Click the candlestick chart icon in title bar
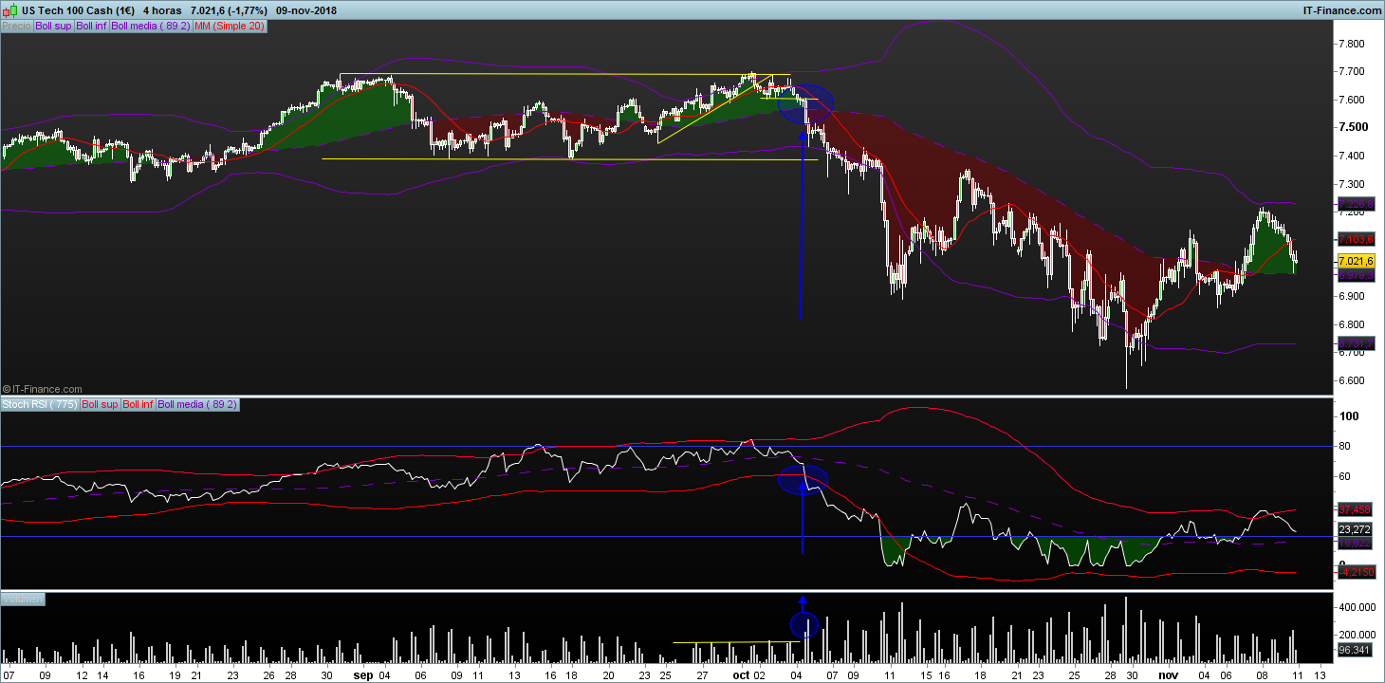 (x=9, y=9)
